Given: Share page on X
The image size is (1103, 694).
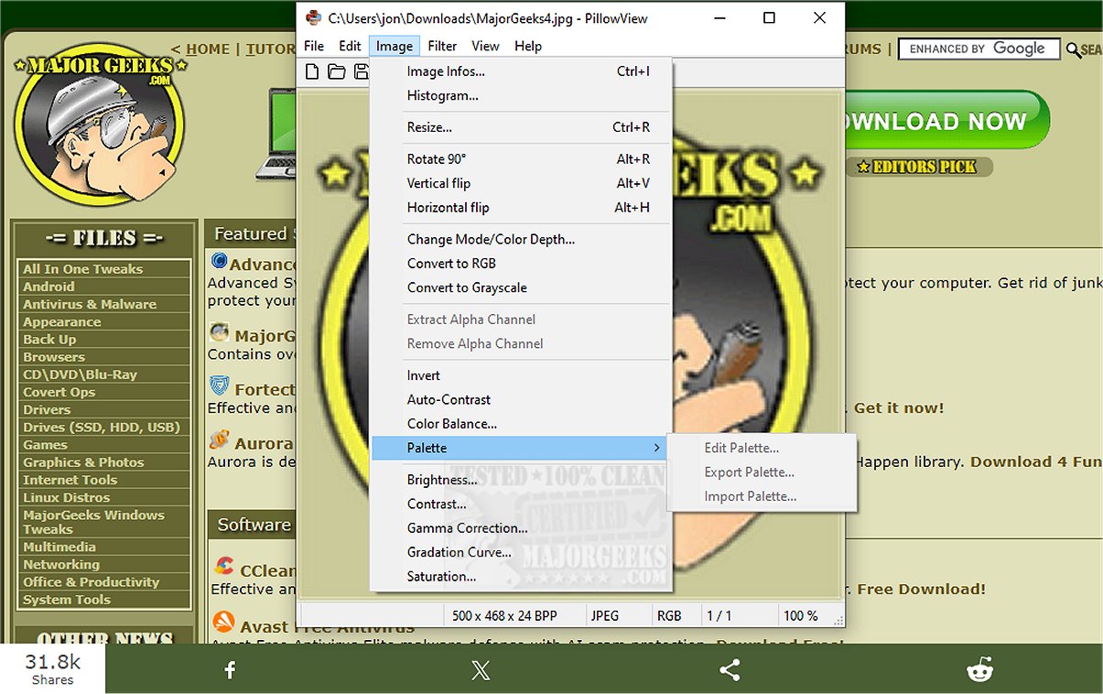Looking at the screenshot, I should (481, 671).
